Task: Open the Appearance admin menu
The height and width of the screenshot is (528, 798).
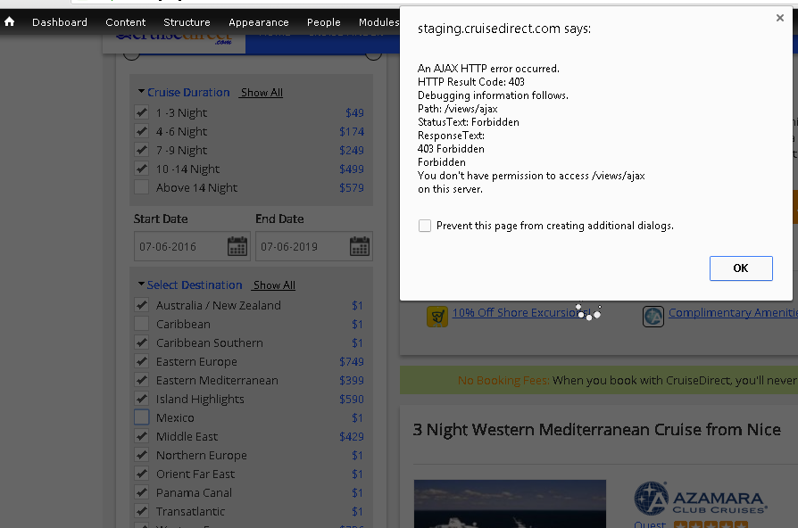Action: [259, 22]
